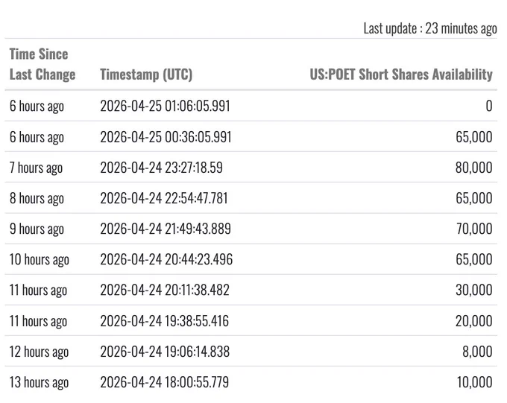
Task: Select the '12 hours ago' row label
Action: (39, 352)
